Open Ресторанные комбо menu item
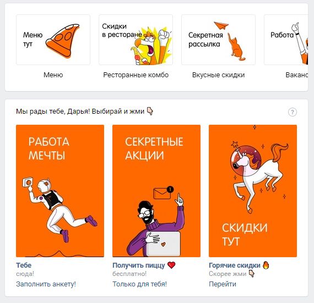 coord(136,75)
